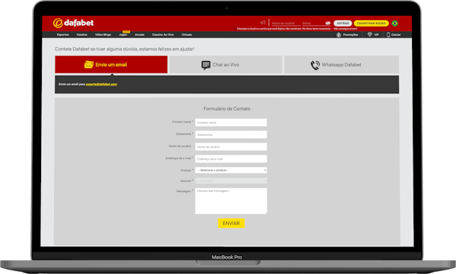Open the megaphone announcements icon
Viewport: 456px width, 274px height.
click(263, 22)
